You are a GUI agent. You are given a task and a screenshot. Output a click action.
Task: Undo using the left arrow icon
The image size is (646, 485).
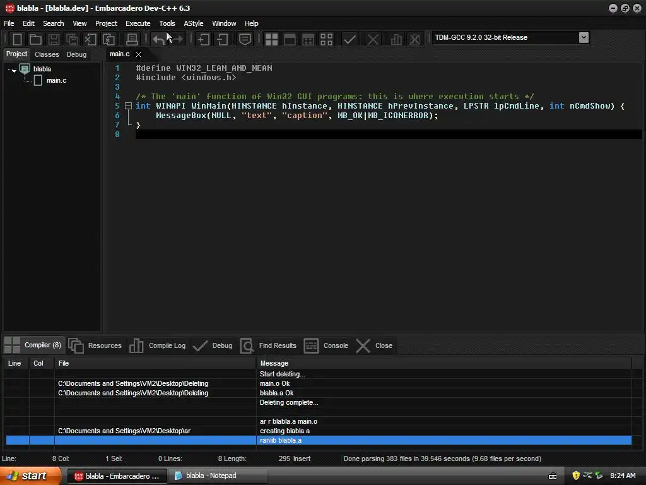pyautogui.click(x=158, y=39)
